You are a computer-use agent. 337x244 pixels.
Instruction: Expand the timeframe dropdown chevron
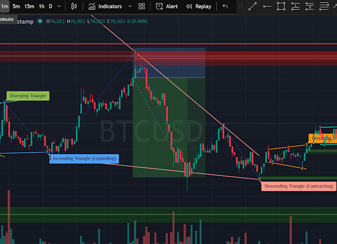point(59,6)
